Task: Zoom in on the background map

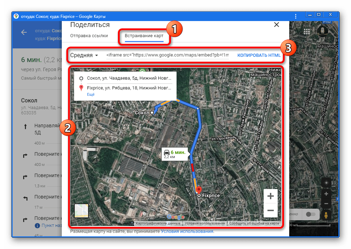Action: click(326, 194)
